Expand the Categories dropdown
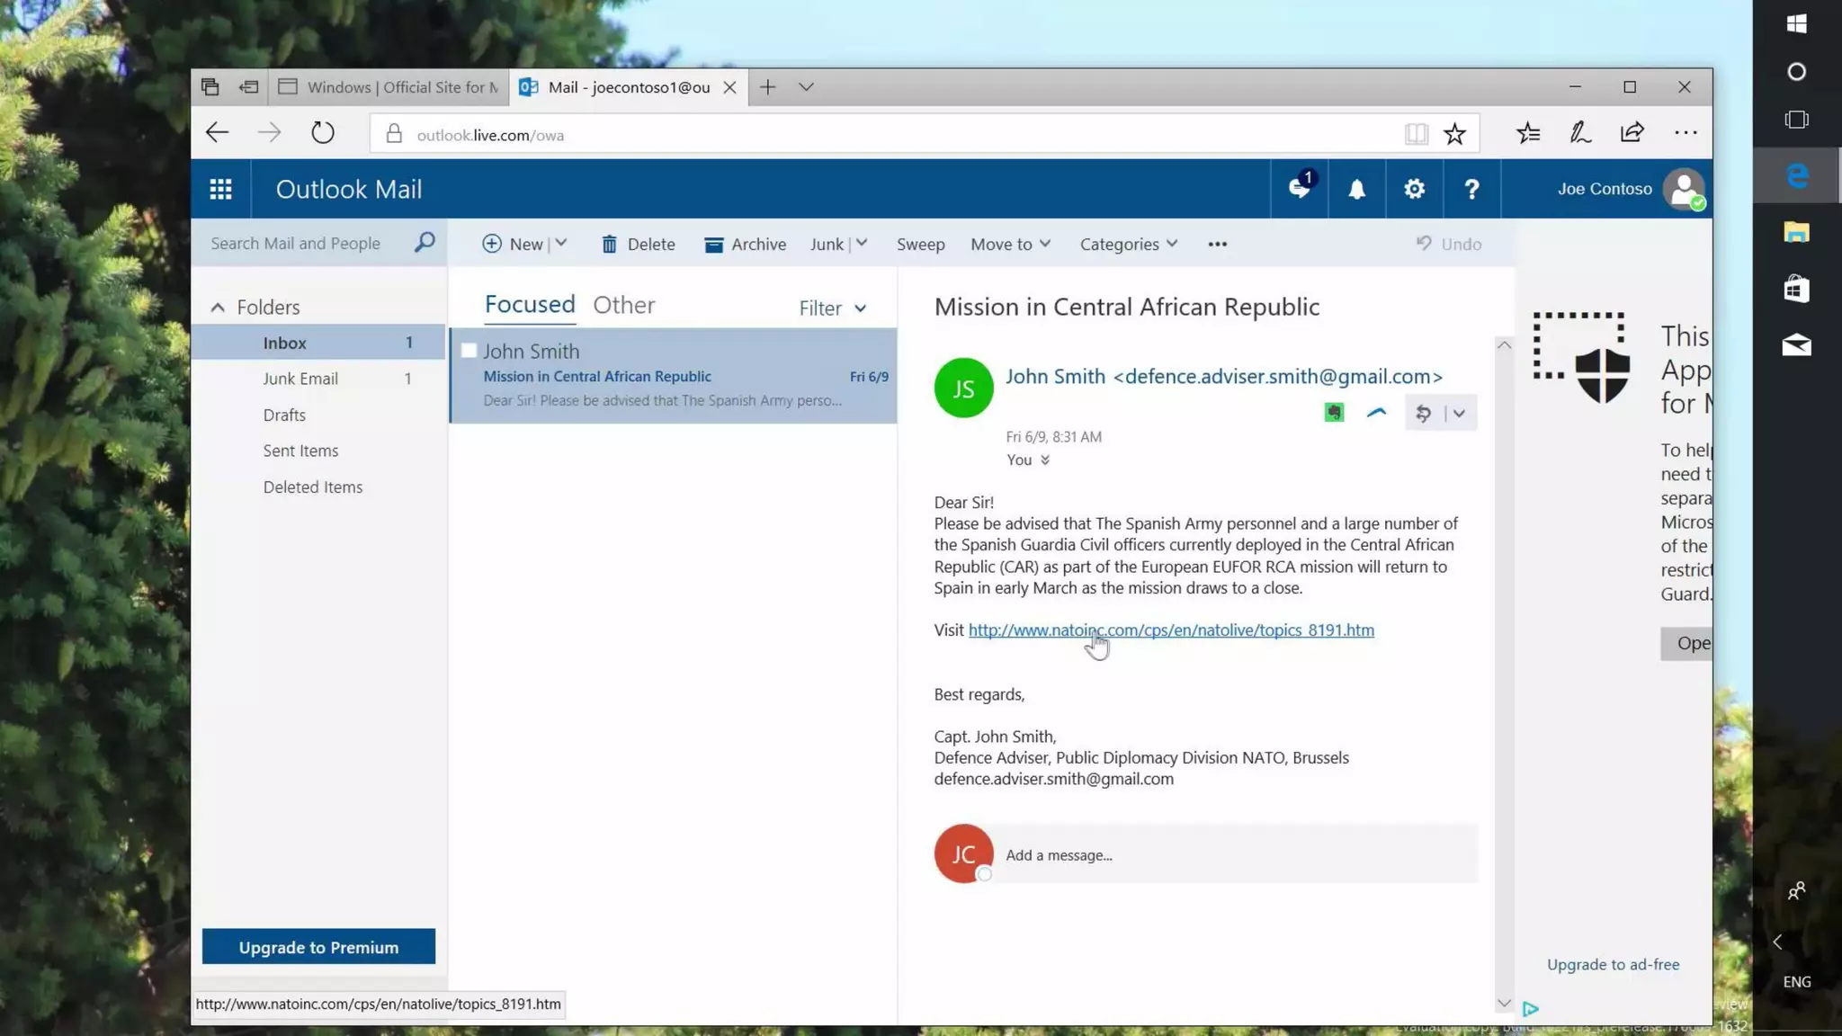1842x1036 pixels. pos(1128,244)
